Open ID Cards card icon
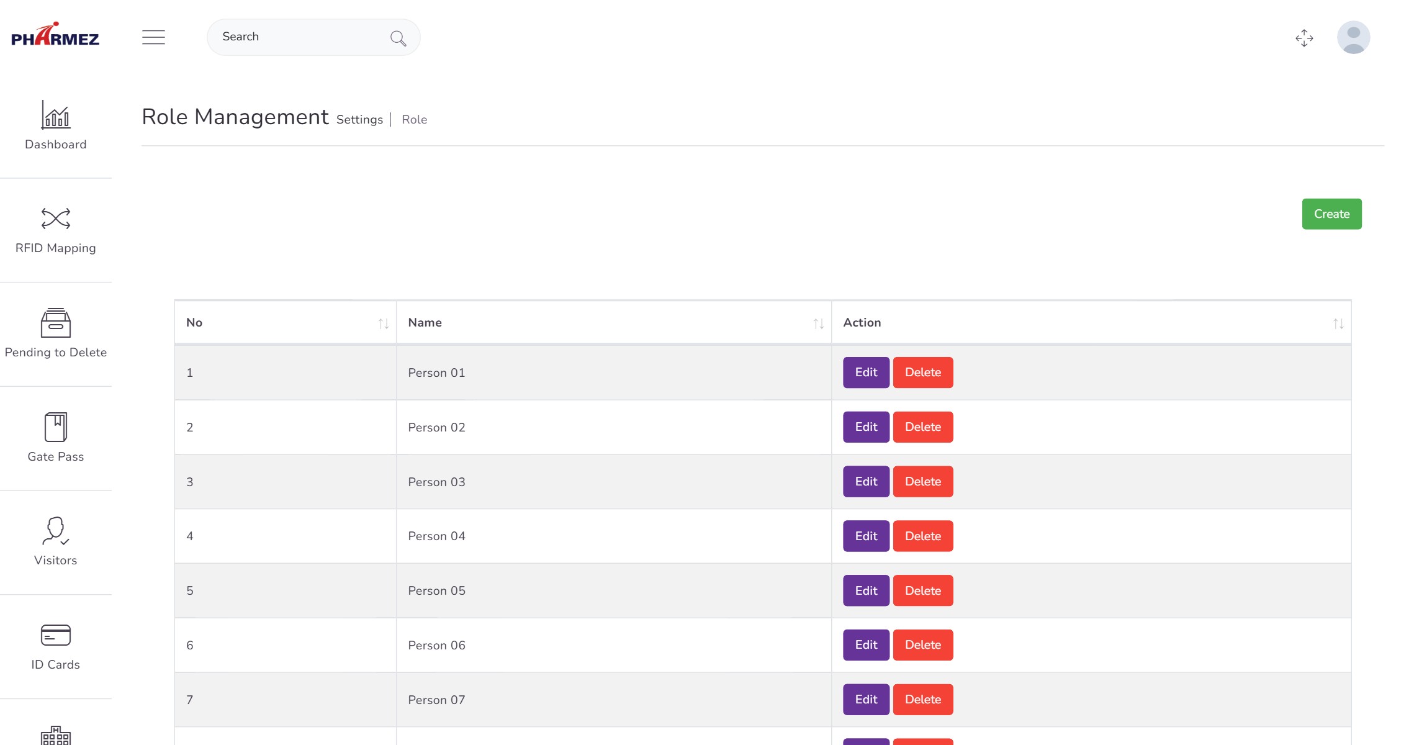This screenshot has height=745, width=1414. click(x=56, y=635)
